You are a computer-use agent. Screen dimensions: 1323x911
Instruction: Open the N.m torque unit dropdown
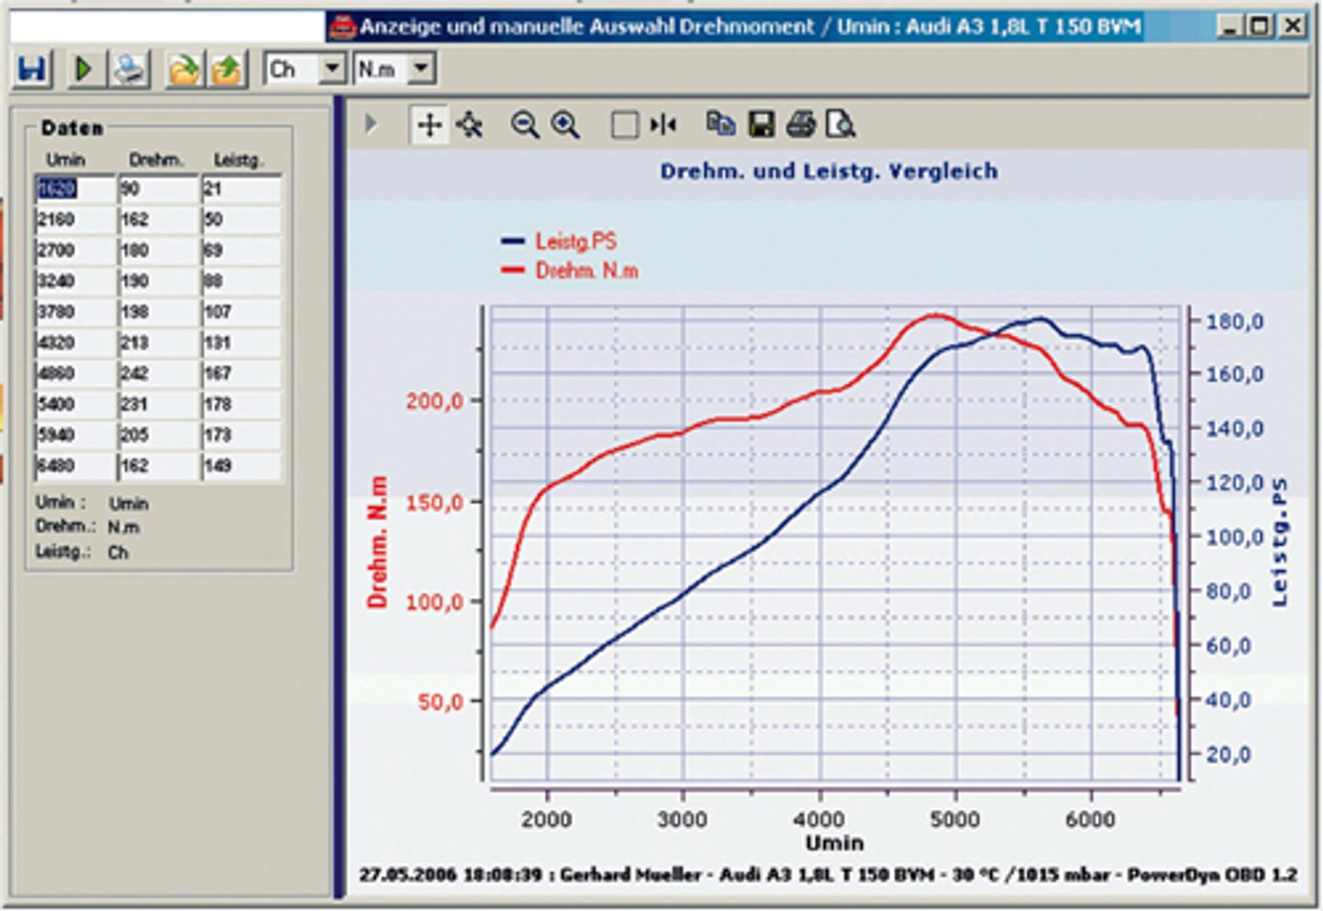click(x=421, y=69)
